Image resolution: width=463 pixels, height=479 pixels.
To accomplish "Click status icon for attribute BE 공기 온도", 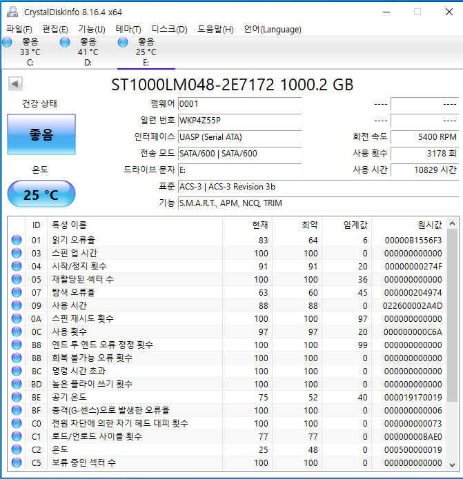I will pos(17,397).
